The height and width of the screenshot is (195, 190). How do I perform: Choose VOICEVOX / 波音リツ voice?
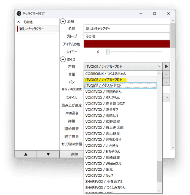click(x=120, y=109)
